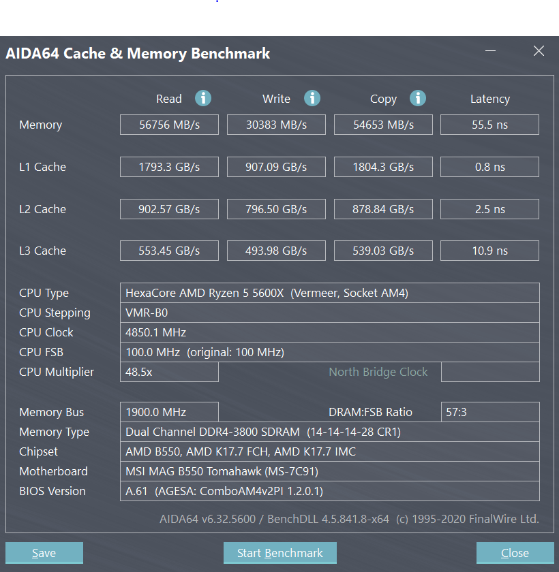559x572 pixels.
Task: Click the L2 Cache row label
Action: click(x=42, y=209)
